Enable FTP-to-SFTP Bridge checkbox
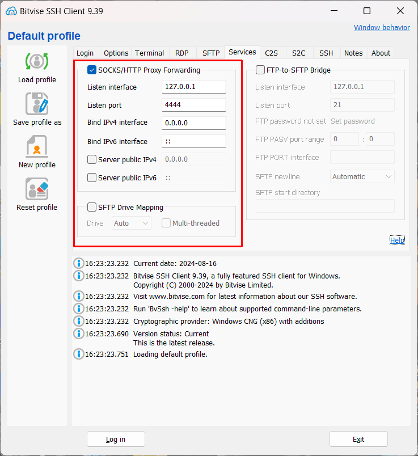Screen dimensions: 418x456 (260, 70)
